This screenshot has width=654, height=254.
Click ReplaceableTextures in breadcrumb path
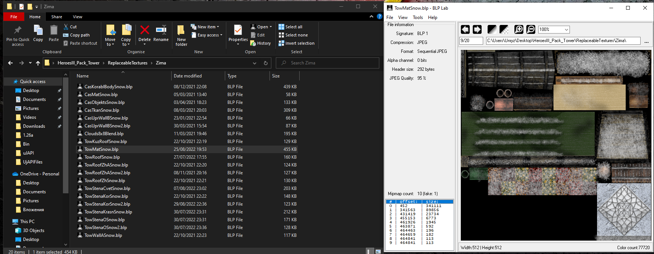(x=128, y=63)
